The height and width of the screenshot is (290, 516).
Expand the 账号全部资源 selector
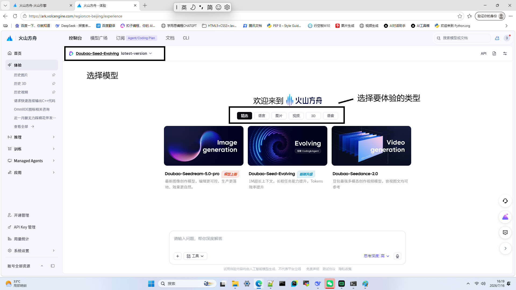(x=26, y=266)
